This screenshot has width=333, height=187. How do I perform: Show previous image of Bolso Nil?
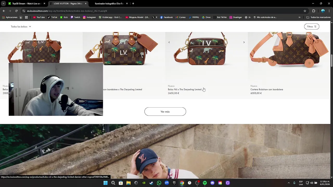click(x=169, y=42)
